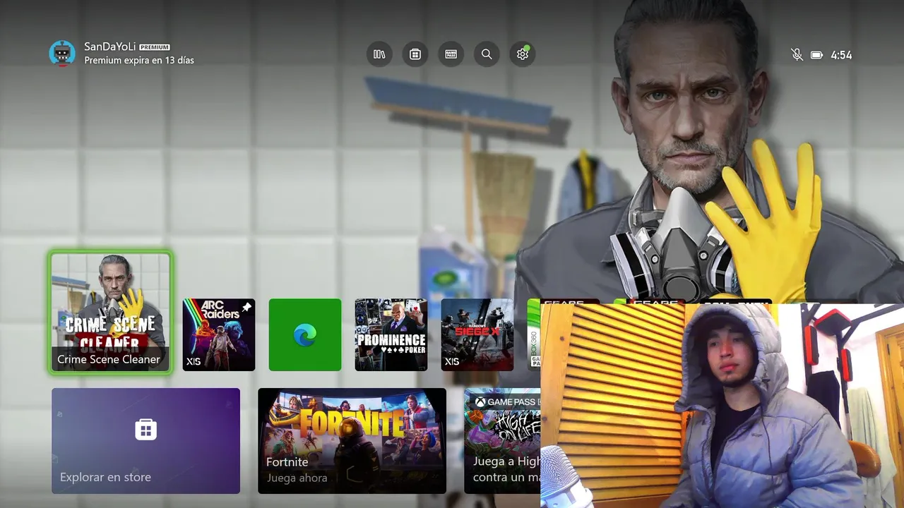This screenshot has height=508, width=904.
Task: Open the Settings gear icon
Action: [x=523, y=54]
